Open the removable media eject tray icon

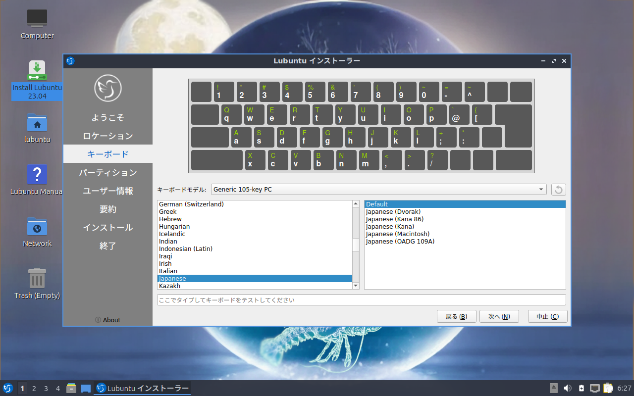pyautogui.click(x=554, y=388)
